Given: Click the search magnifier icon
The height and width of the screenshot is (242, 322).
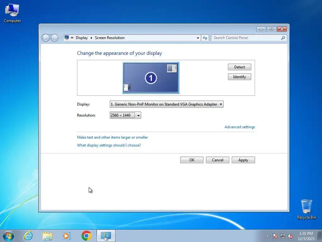Looking at the screenshot, I should [283, 38].
